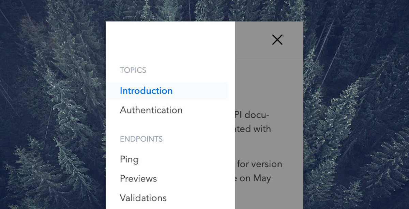
Task: Close the navigation menu with the X icon
Action: pos(277,40)
